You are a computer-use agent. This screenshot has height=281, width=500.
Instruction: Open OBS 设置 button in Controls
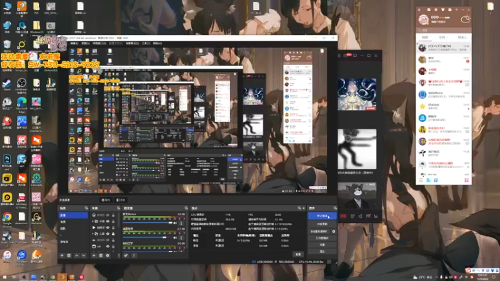(322, 245)
